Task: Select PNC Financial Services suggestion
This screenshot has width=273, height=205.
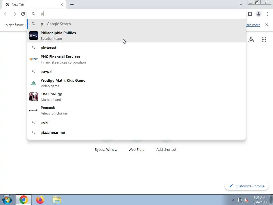Action: (136, 59)
